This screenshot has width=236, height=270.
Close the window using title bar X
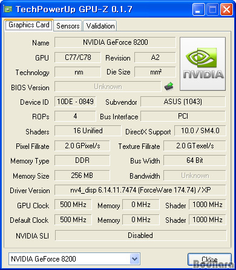pos(227,10)
